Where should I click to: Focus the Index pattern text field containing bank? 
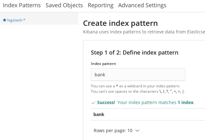pos(138,74)
